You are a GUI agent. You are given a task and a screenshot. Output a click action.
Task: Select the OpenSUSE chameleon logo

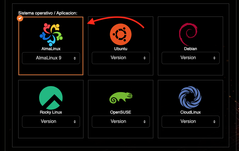(x=121, y=98)
